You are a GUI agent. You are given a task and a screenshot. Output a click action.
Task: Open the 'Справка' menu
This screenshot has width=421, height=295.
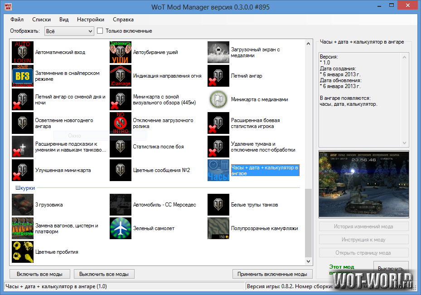tap(123, 20)
